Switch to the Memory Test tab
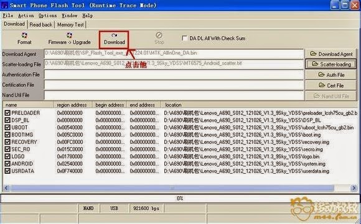The width and height of the screenshot is (361, 224). tap(70, 25)
